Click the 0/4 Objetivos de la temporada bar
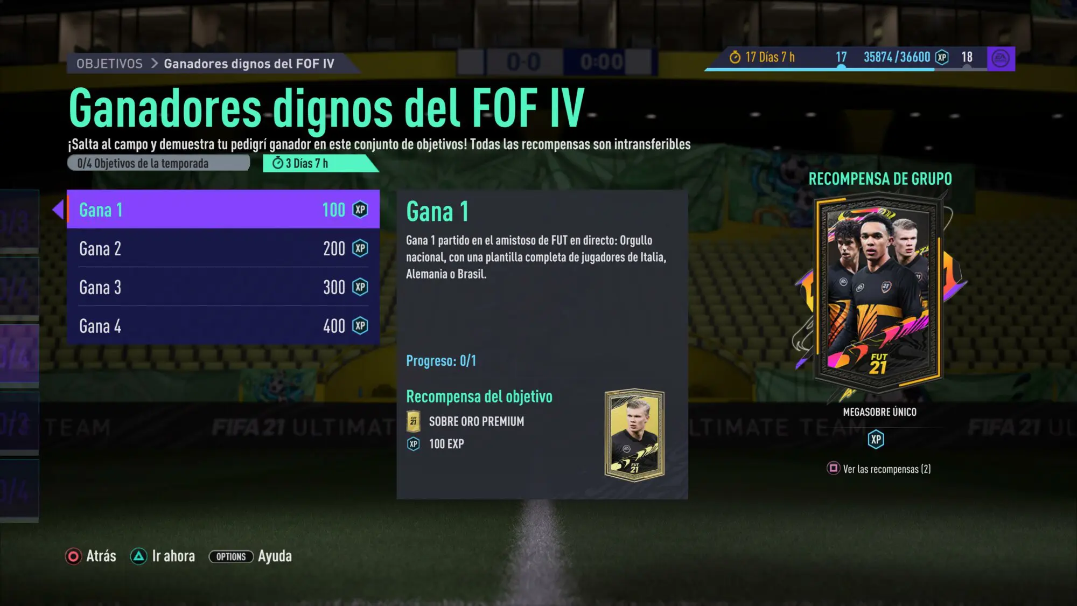Image resolution: width=1077 pixels, height=606 pixels. point(158,163)
